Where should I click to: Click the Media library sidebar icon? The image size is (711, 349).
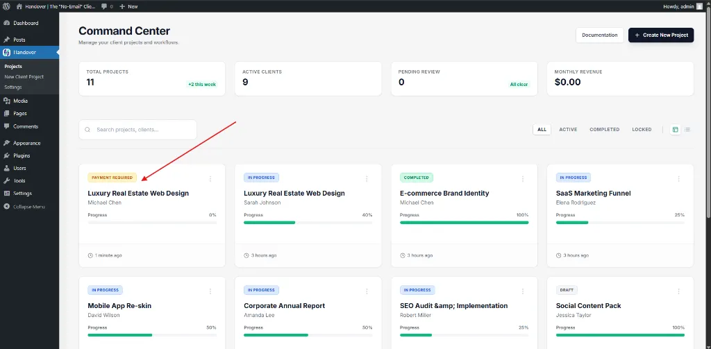(7, 101)
